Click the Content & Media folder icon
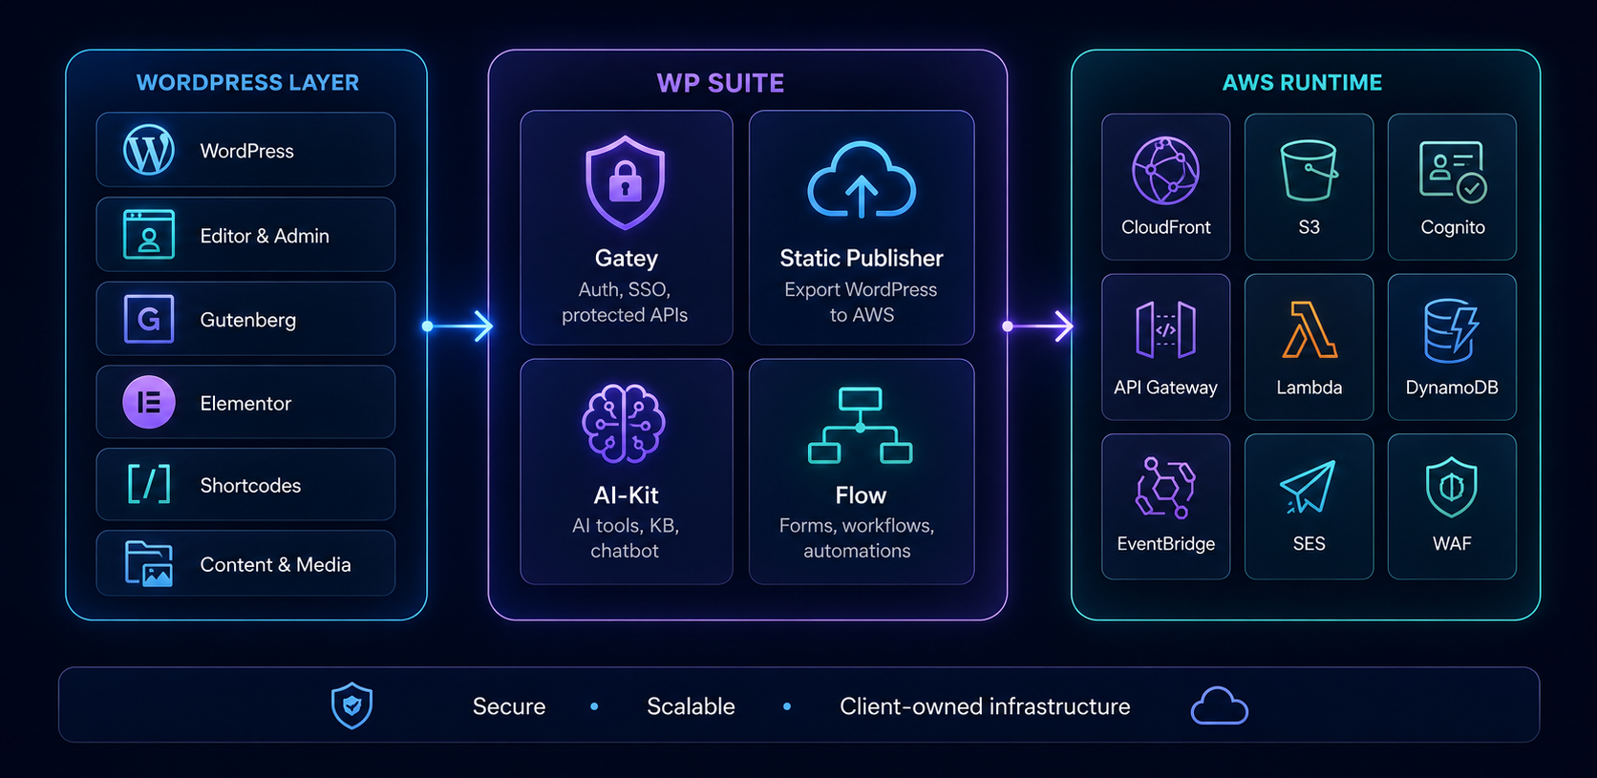Image resolution: width=1597 pixels, height=778 pixels. (x=149, y=564)
